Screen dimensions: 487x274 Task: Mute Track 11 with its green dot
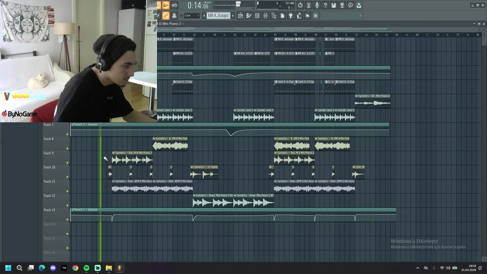pyautogui.click(x=67, y=191)
